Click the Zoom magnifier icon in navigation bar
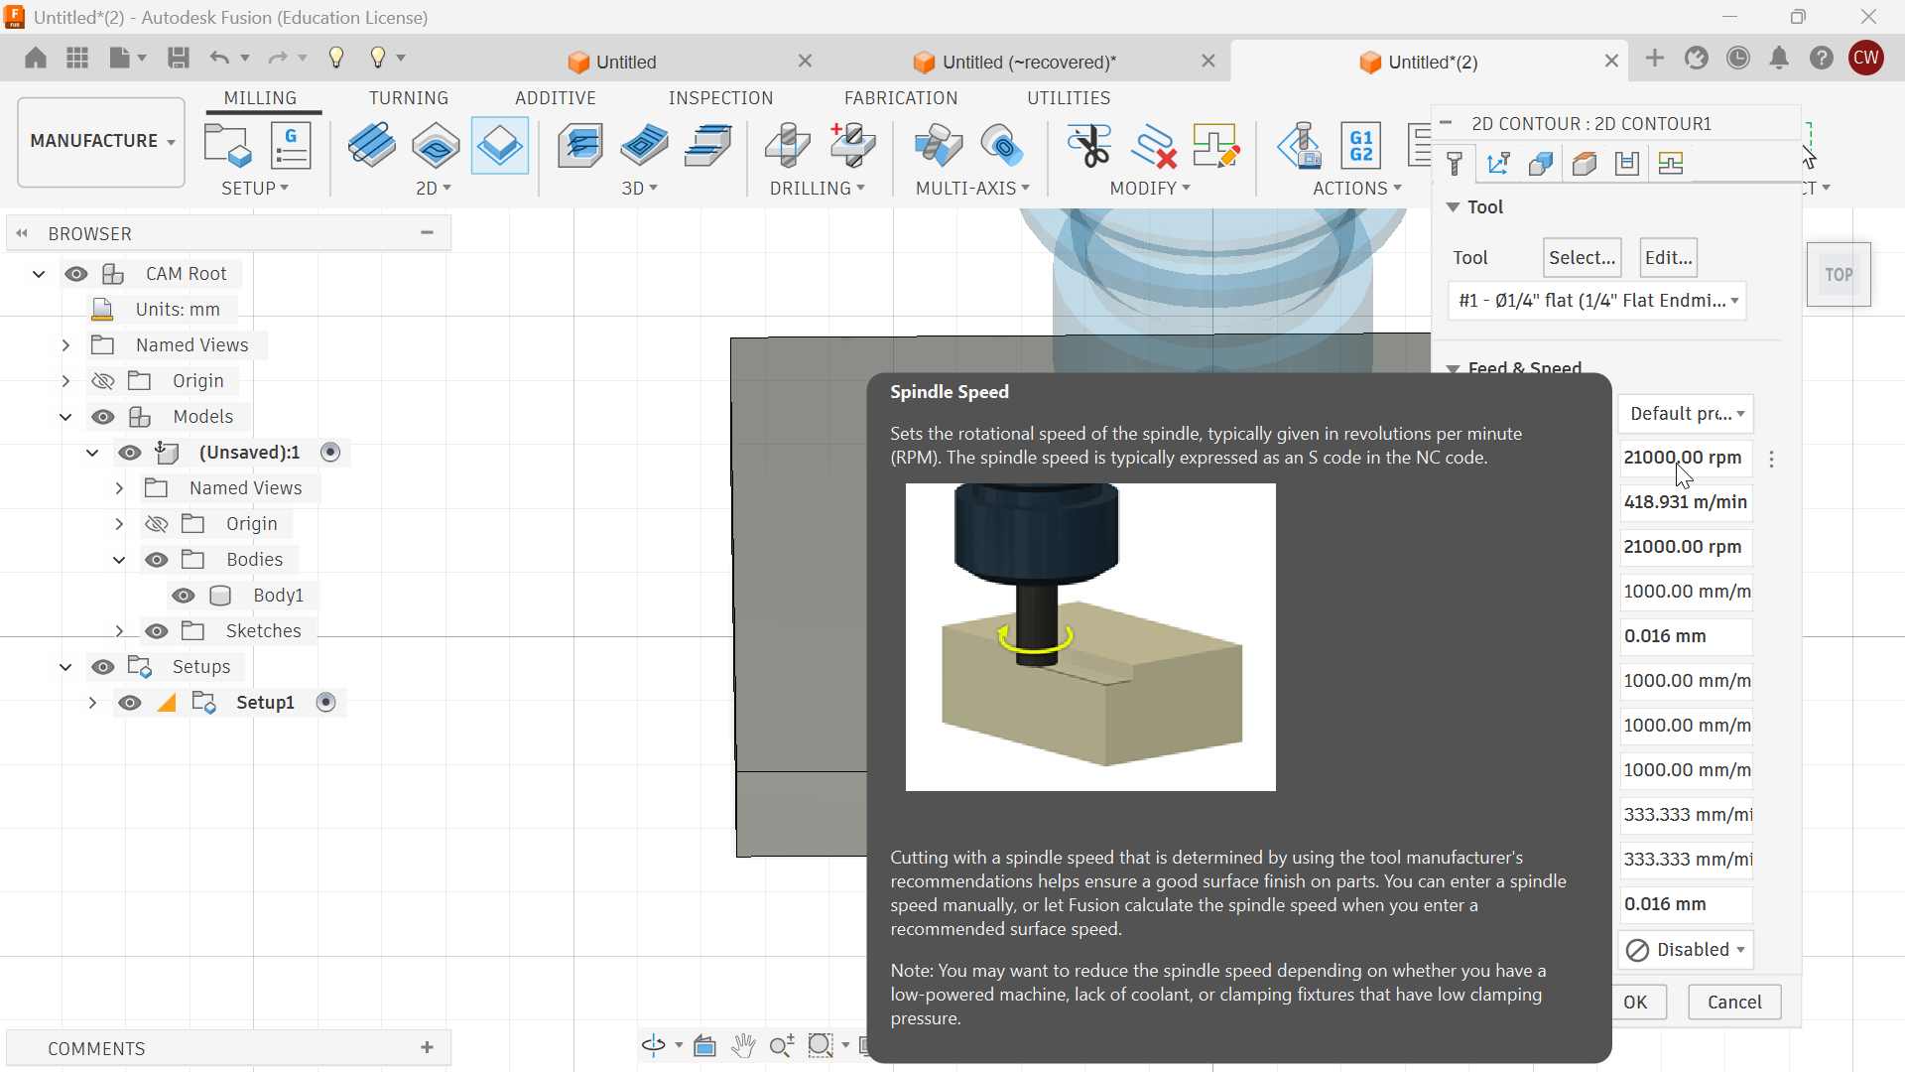The width and height of the screenshot is (1905, 1072). tap(782, 1045)
